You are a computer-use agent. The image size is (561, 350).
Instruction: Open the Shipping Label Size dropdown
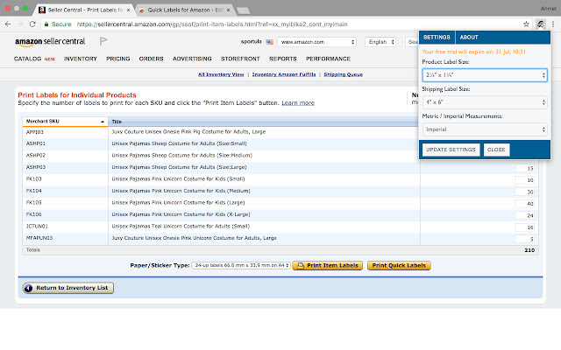point(485,102)
